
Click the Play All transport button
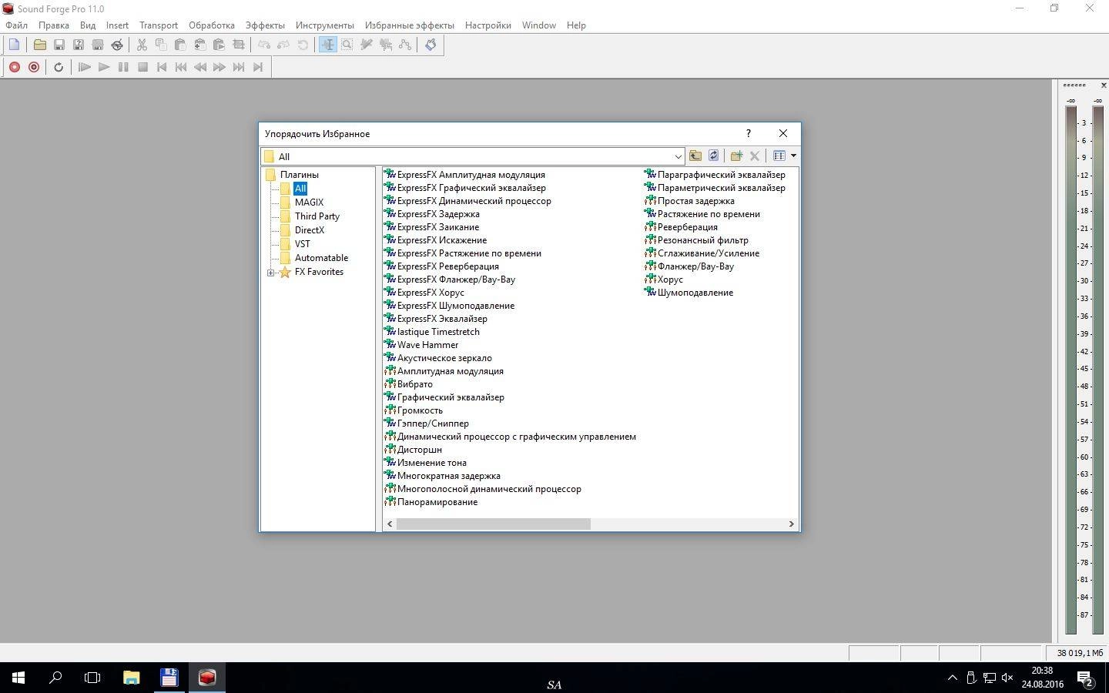[85, 67]
